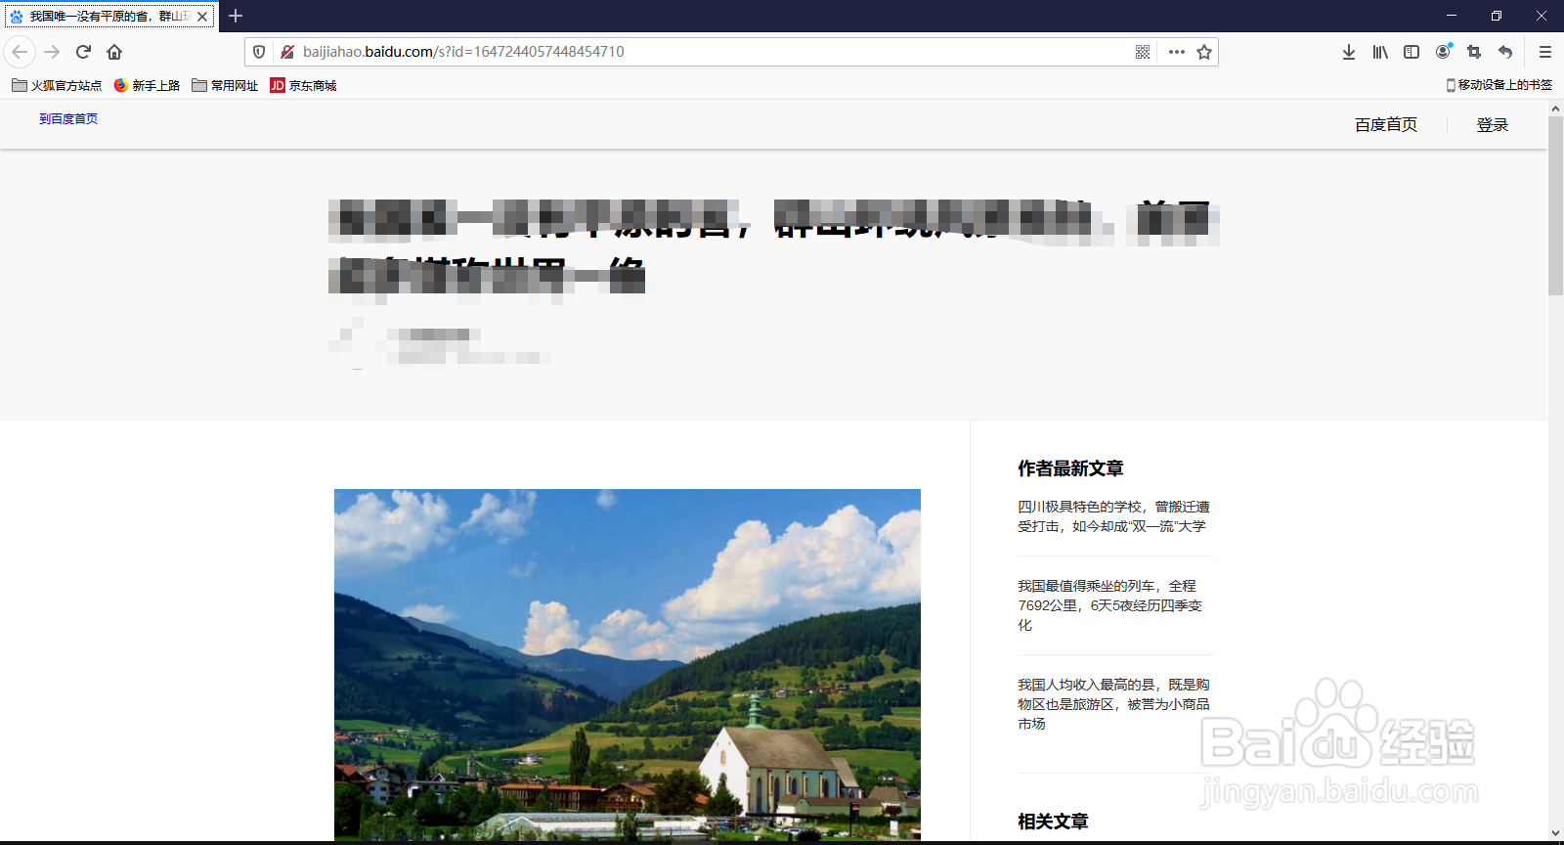
Task: Open 新手上路 bookmark
Action: [147, 86]
